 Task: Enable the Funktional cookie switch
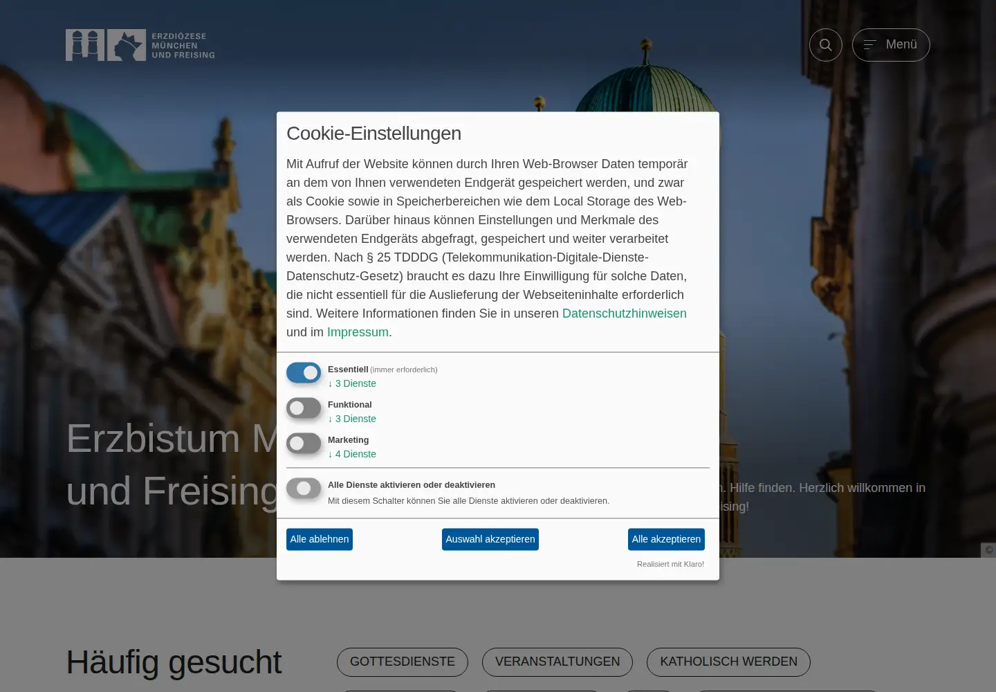pyautogui.click(x=304, y=408)
